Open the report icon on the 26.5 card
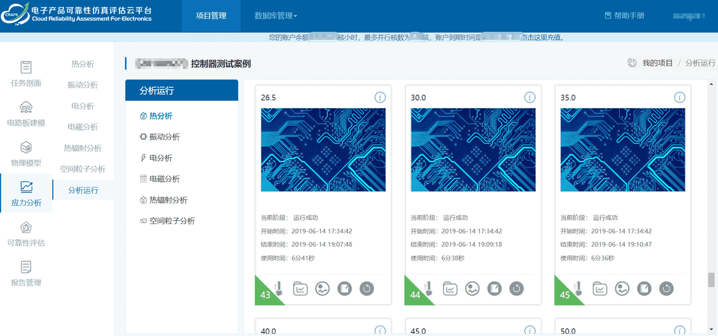Screen dimensions: 718x336 (x=344, y=288)
